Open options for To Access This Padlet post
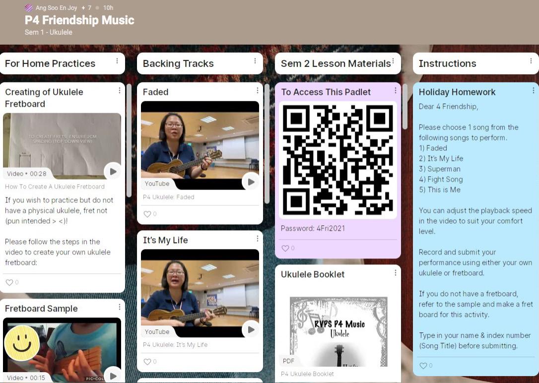Viewport: 539px width, 383px height. [395, 90]
